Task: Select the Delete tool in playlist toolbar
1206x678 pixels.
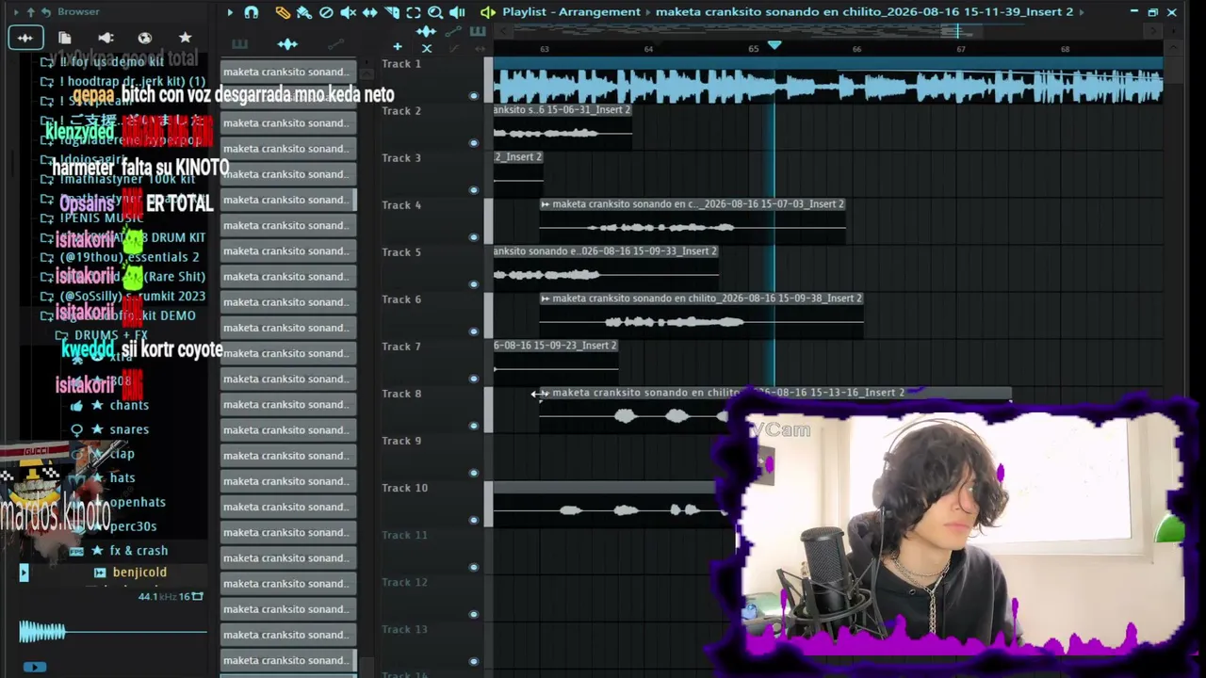Action: [326, 12]
